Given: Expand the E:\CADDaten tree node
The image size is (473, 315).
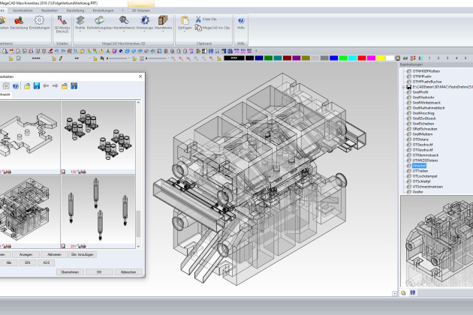Looking at the screenshot, I should pyautogui.click(x=400, y=86).
